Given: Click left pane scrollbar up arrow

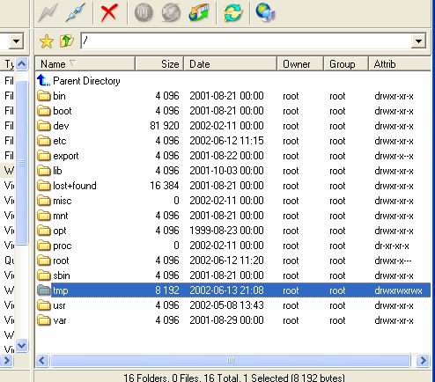Looking at the screenshot, I should [22, 64].
